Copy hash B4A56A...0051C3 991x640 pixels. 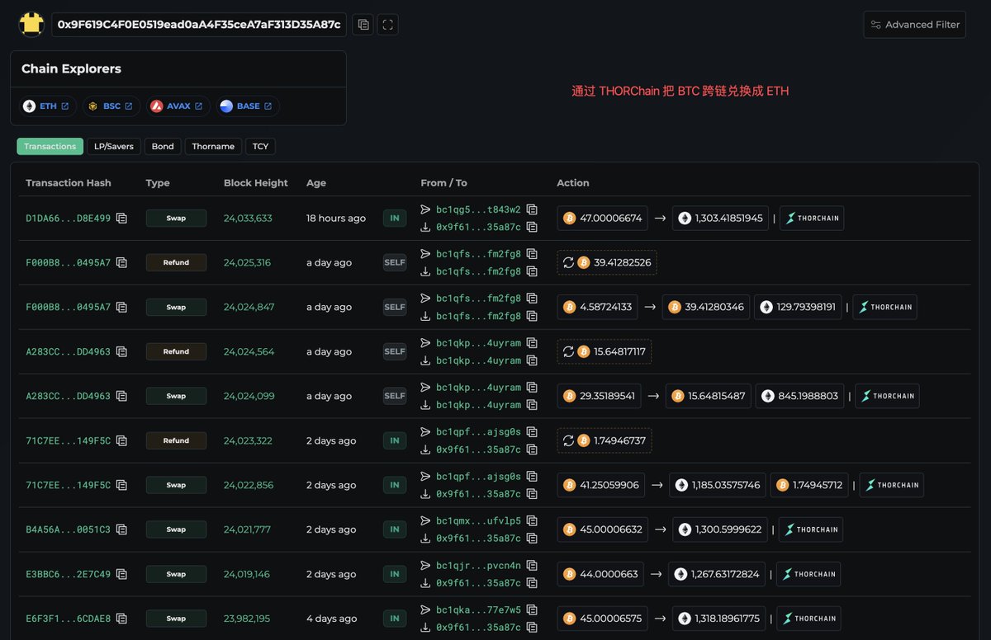[x=121, y=529]
